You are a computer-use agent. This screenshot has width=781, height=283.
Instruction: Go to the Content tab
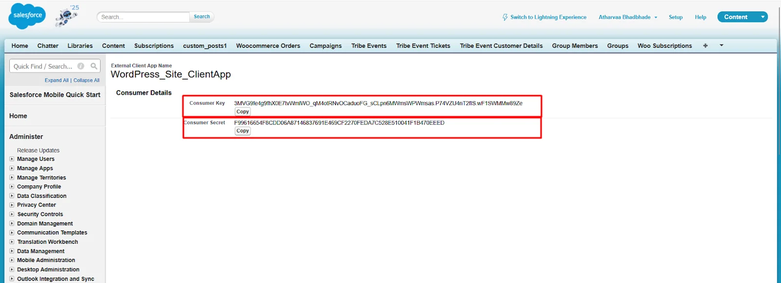coord(113,46)
